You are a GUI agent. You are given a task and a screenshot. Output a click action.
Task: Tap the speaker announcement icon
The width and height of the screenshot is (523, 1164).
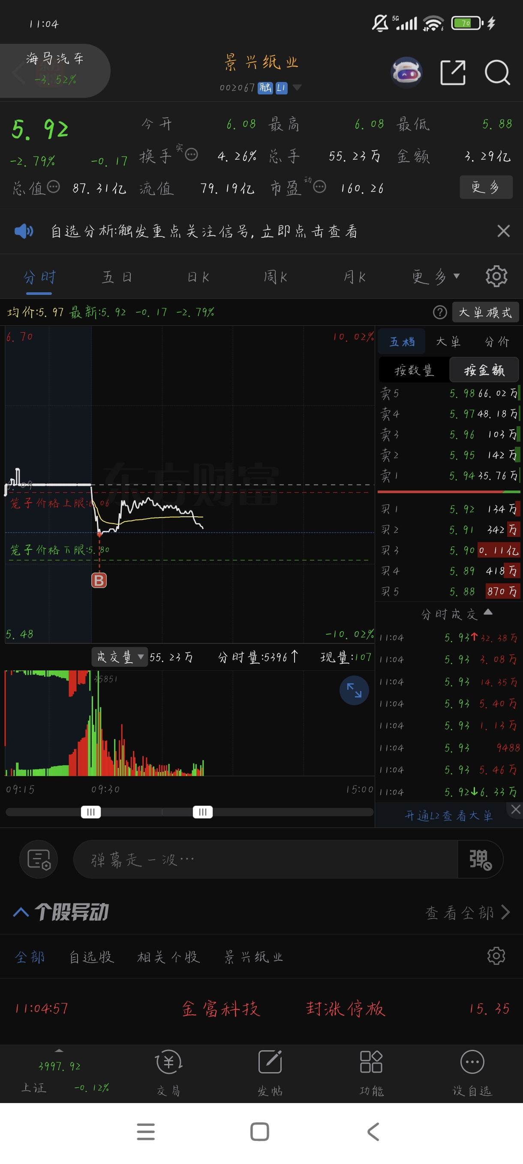24,231
